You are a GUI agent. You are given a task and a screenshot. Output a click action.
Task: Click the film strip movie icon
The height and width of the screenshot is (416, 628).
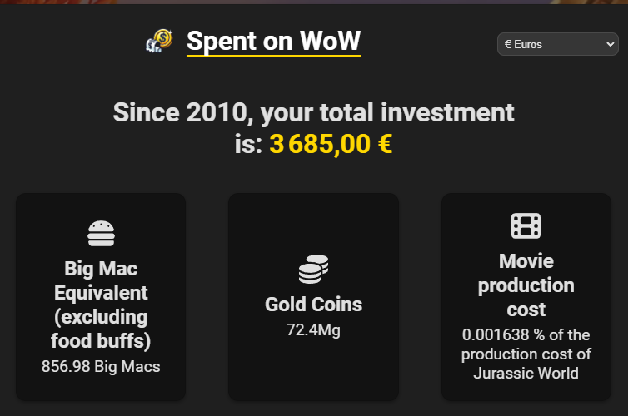(x=526, y=225)
